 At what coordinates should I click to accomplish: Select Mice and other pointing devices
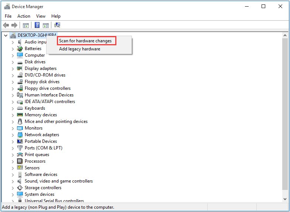coord(56,121)
